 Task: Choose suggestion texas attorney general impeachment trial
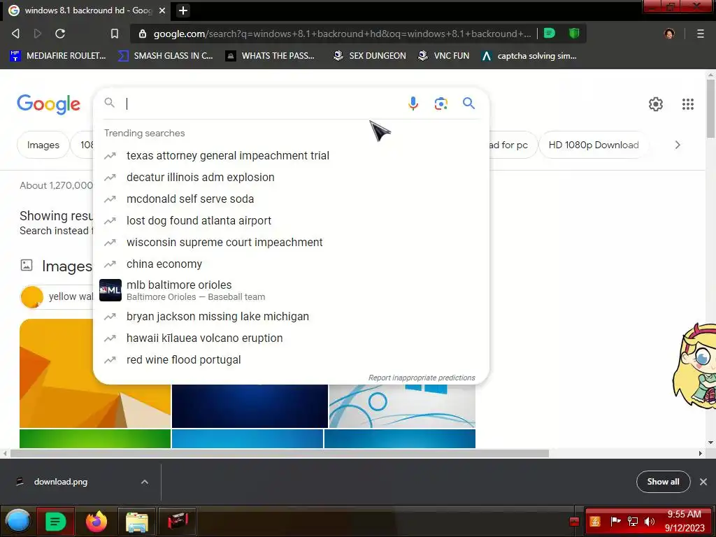click(x=291, y=156)
